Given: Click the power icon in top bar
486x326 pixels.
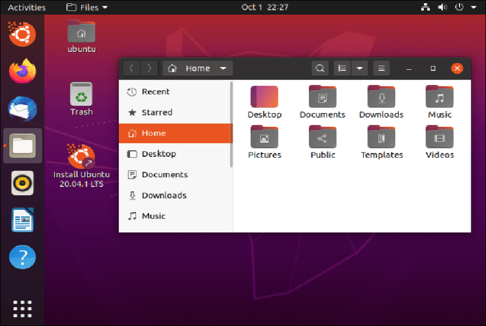Looking at the screenshot, I should tap(459, 7).
